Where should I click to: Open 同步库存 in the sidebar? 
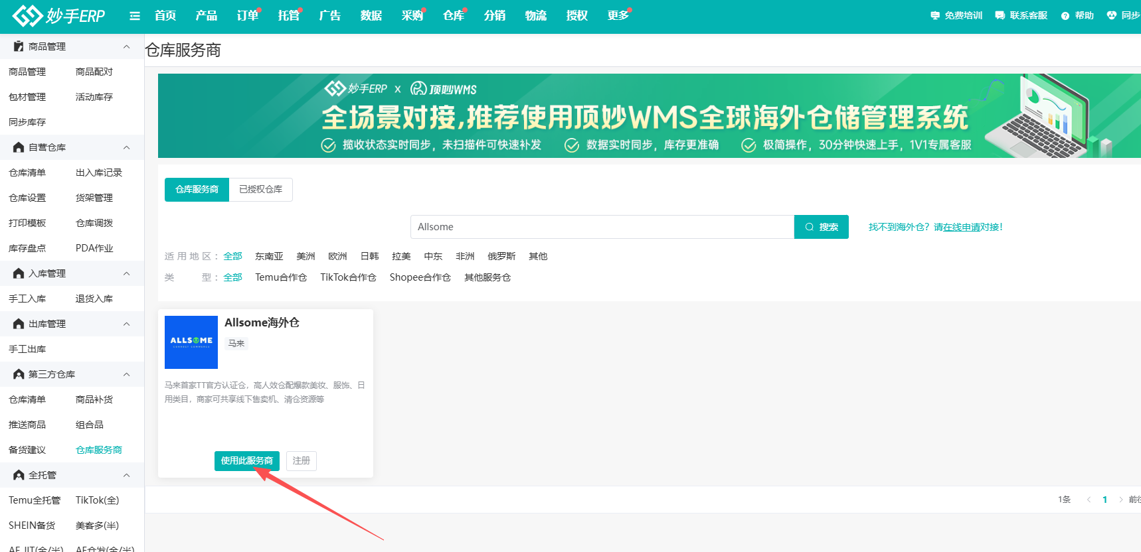27,122
